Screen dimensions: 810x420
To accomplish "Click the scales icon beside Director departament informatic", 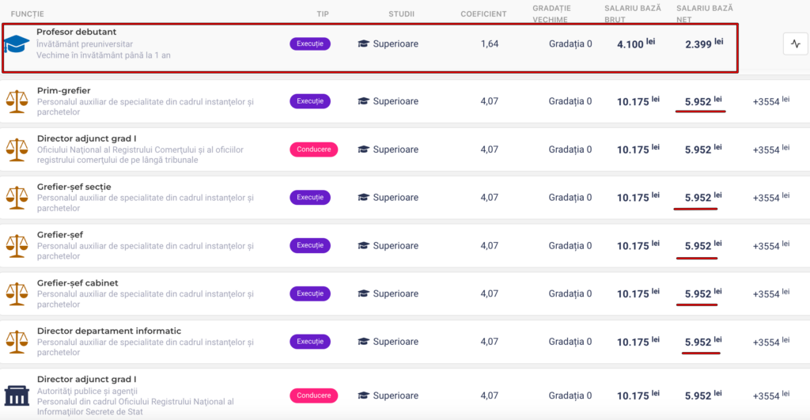I will 17,342.
